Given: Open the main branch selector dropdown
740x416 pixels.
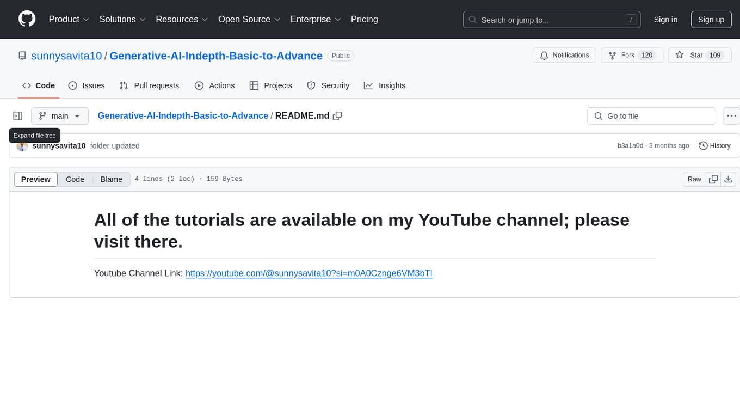Looking at the screenshot, I should pos(60,116).
